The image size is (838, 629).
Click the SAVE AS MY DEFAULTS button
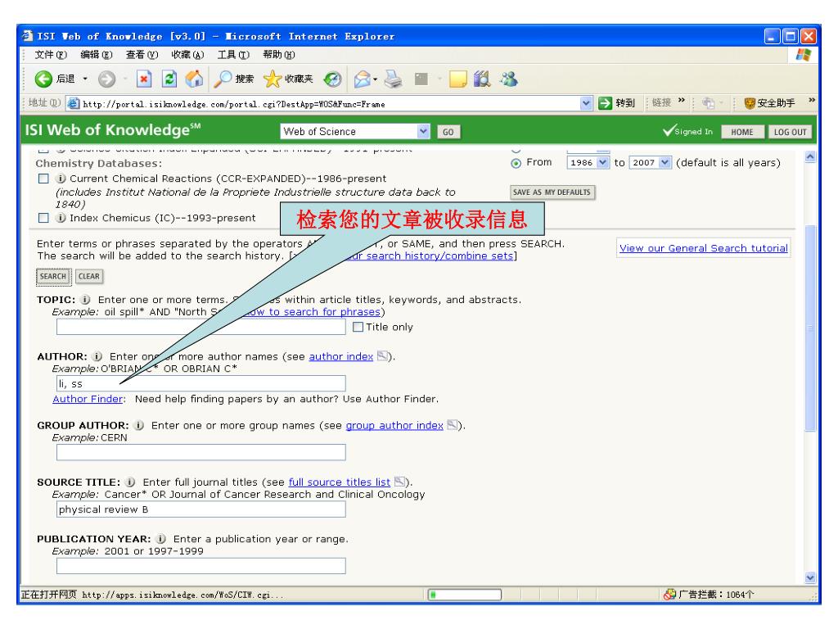[x=552, y=192]
